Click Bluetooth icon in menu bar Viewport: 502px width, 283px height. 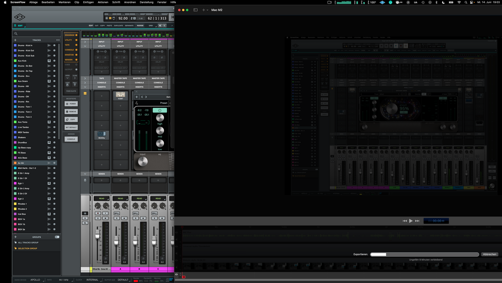[x=437, y=2]
